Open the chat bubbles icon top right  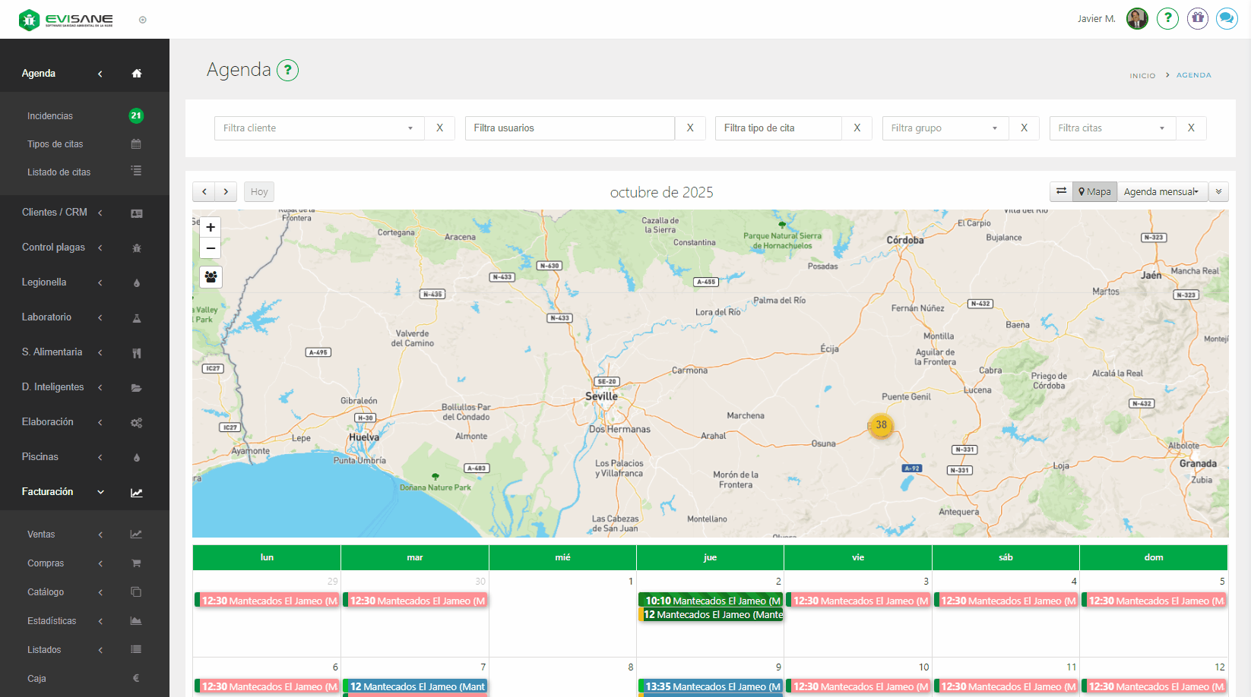(1226, 18)
